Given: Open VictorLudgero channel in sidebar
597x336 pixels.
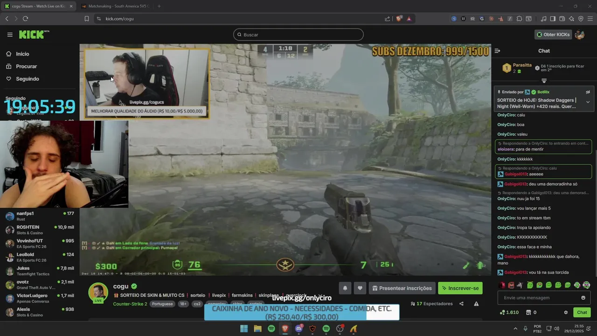Looking at the screenshot, I should (x=40, y=298).
